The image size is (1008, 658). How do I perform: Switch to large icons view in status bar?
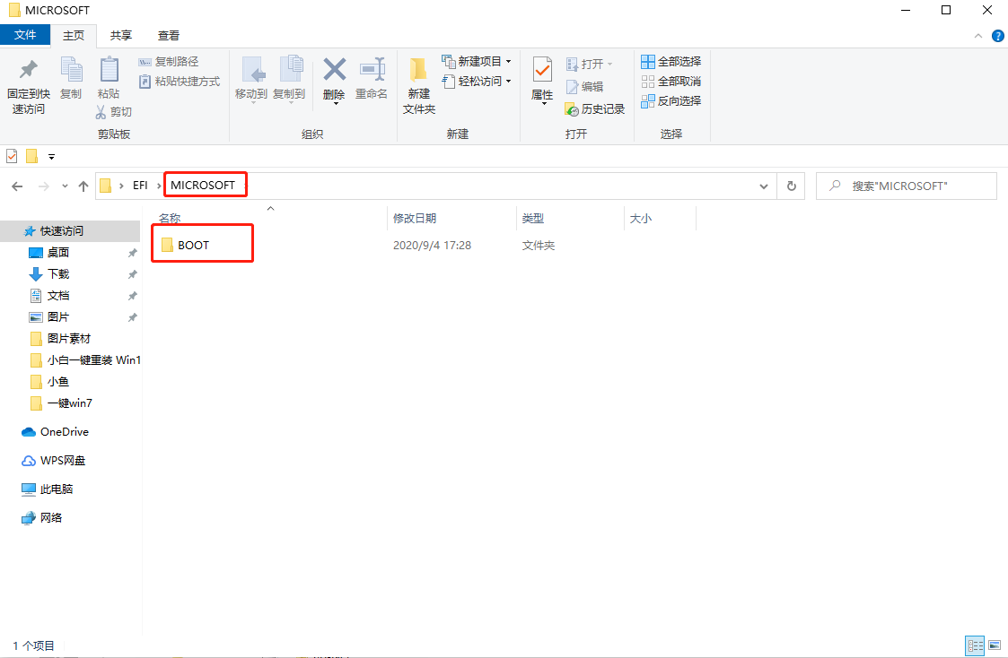pos(995,645)
